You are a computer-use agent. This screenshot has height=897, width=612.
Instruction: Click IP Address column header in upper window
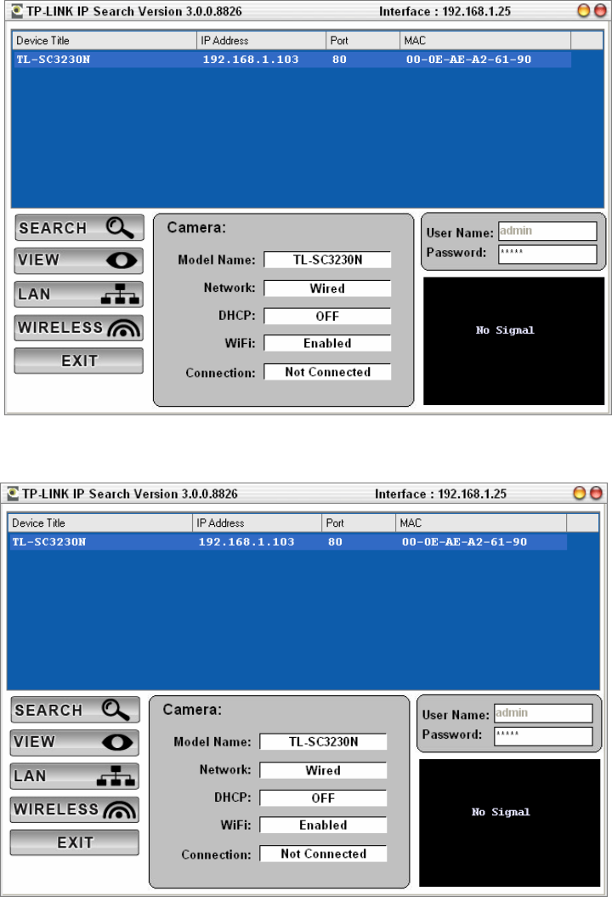pos(261,41)
